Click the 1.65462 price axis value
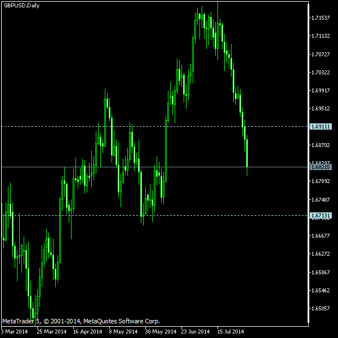 tap(321, 291)
